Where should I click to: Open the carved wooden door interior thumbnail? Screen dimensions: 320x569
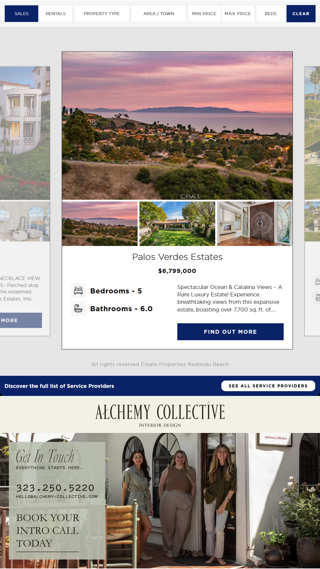(255, 224)
